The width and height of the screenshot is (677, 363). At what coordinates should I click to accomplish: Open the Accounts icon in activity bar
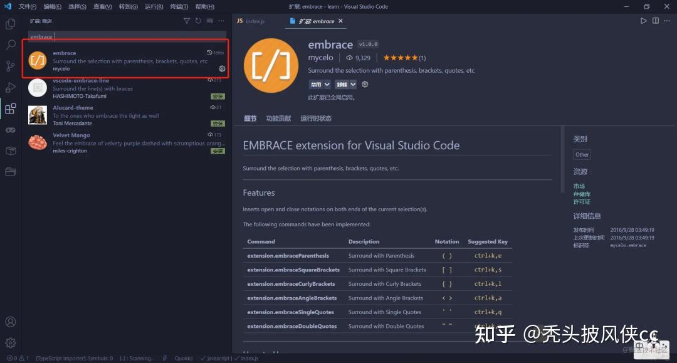[11, 322]
